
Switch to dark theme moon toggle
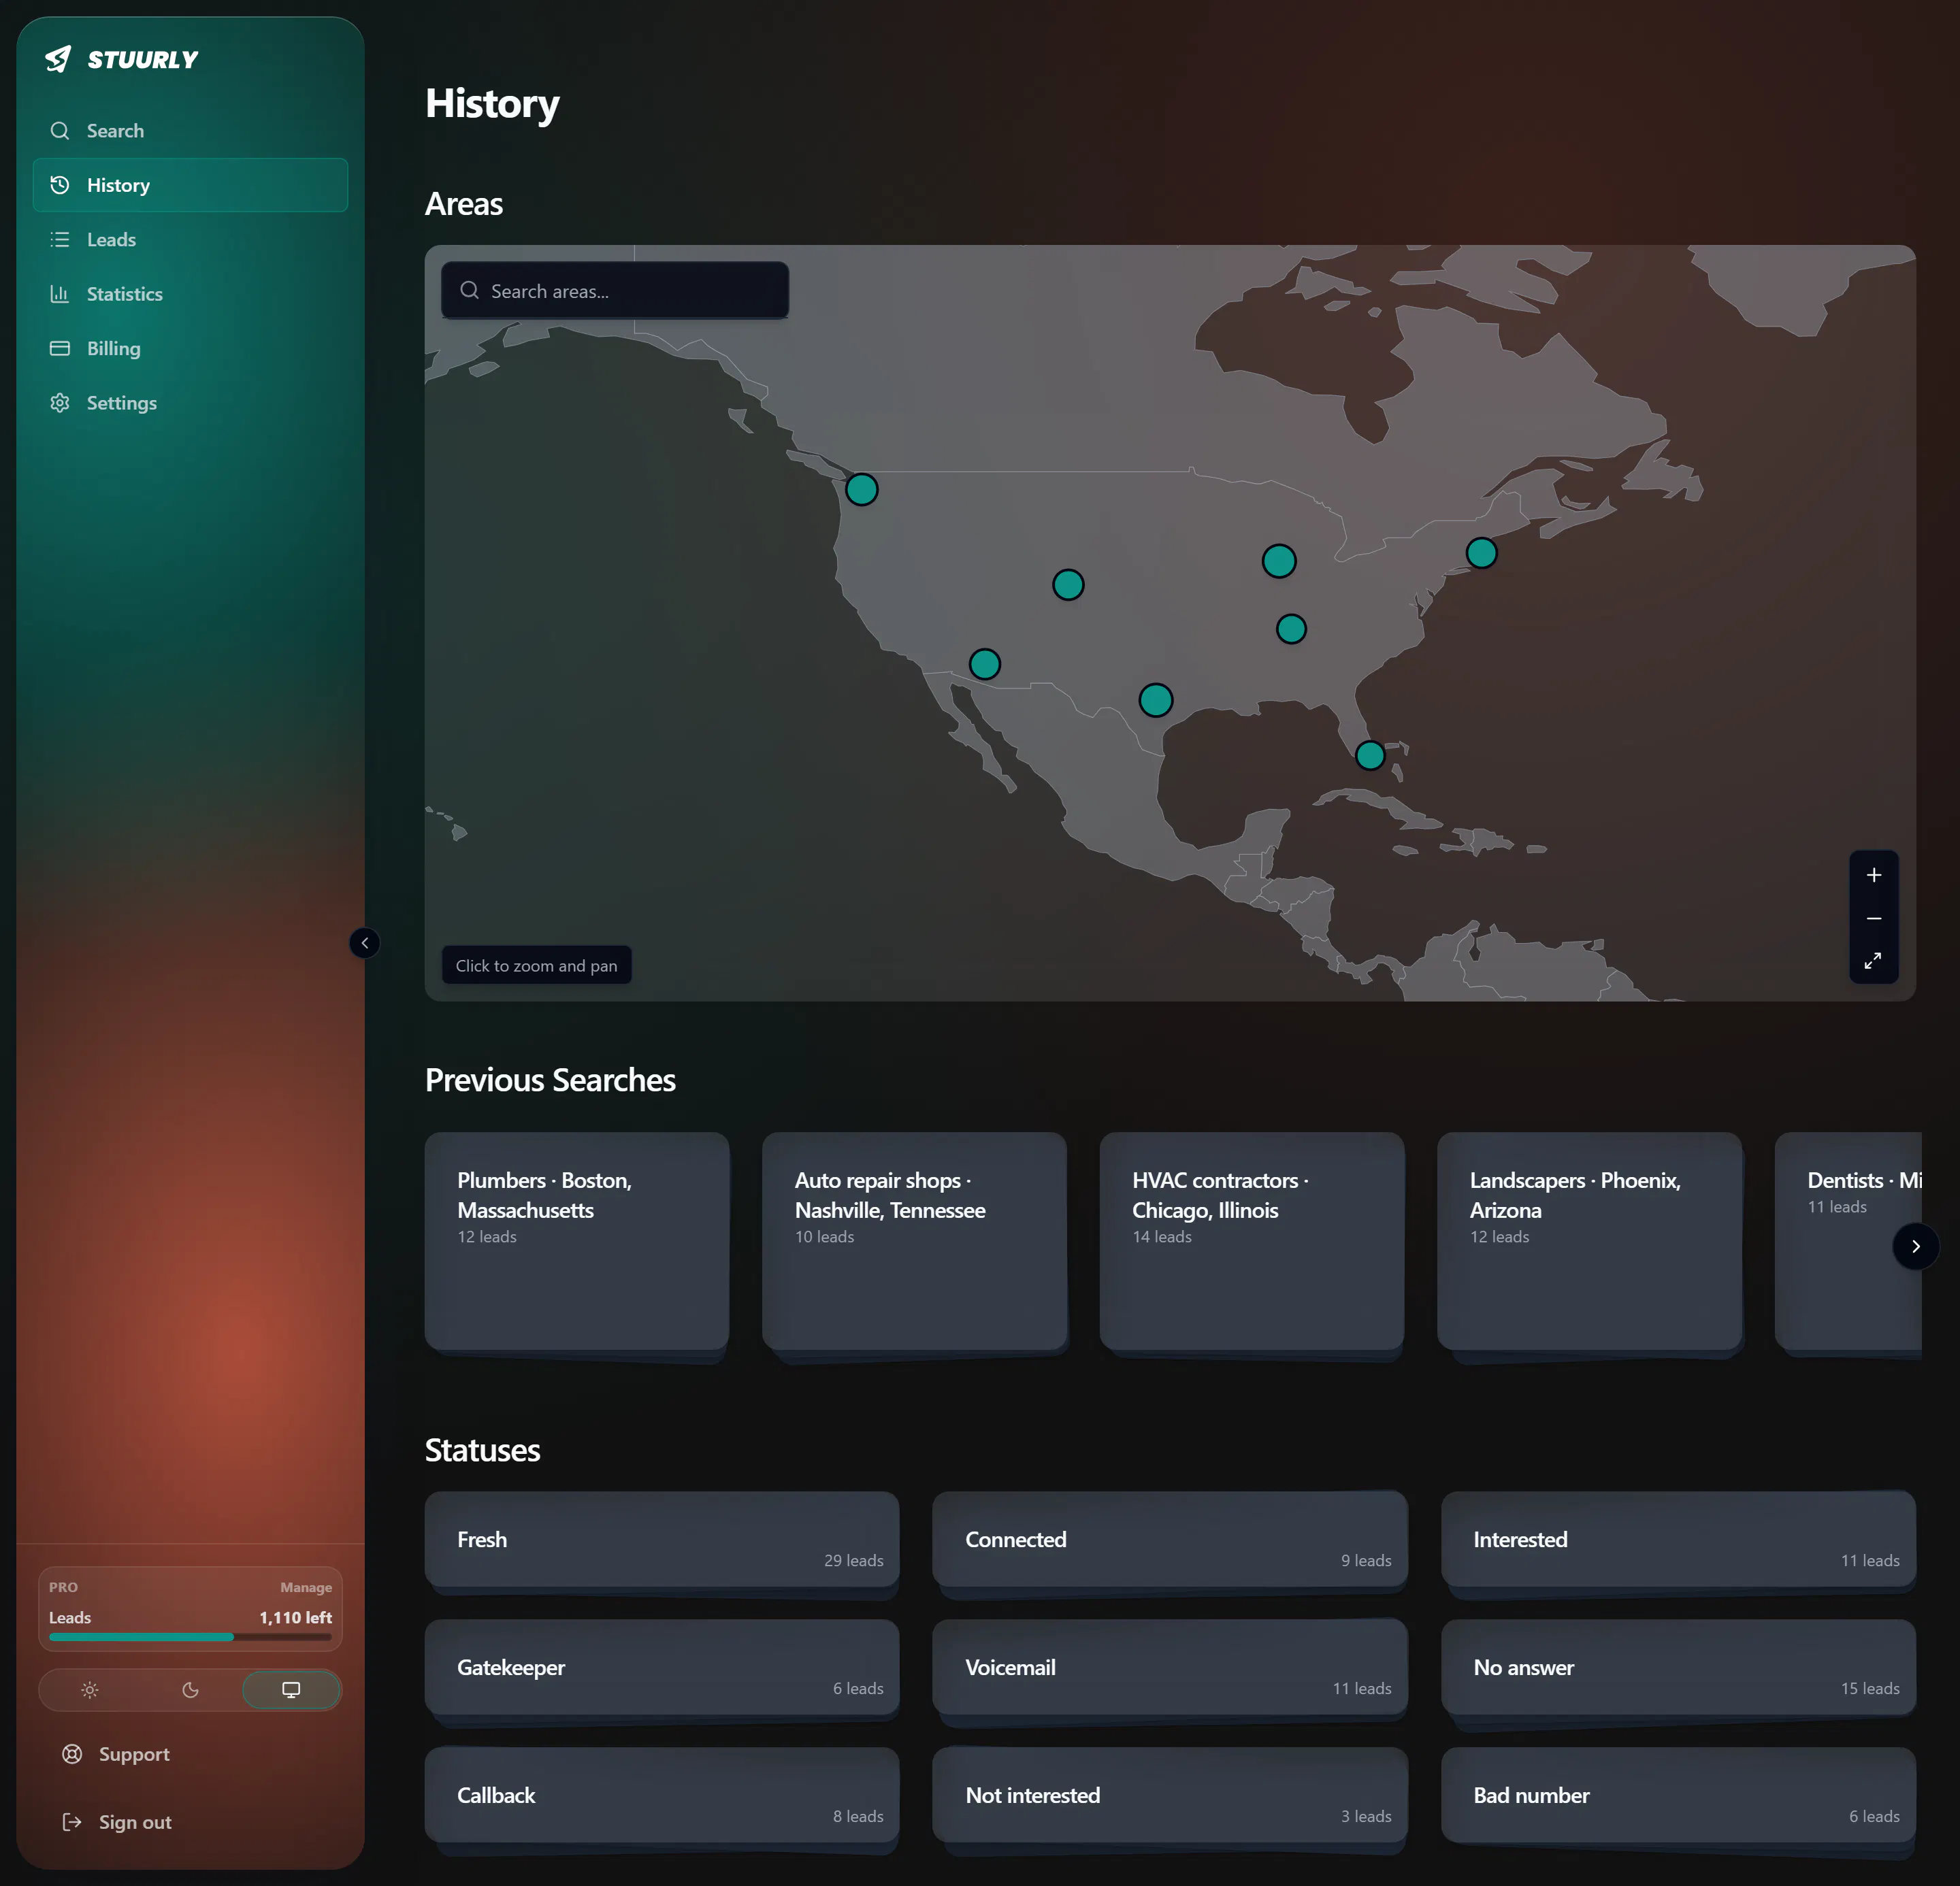190,1690
